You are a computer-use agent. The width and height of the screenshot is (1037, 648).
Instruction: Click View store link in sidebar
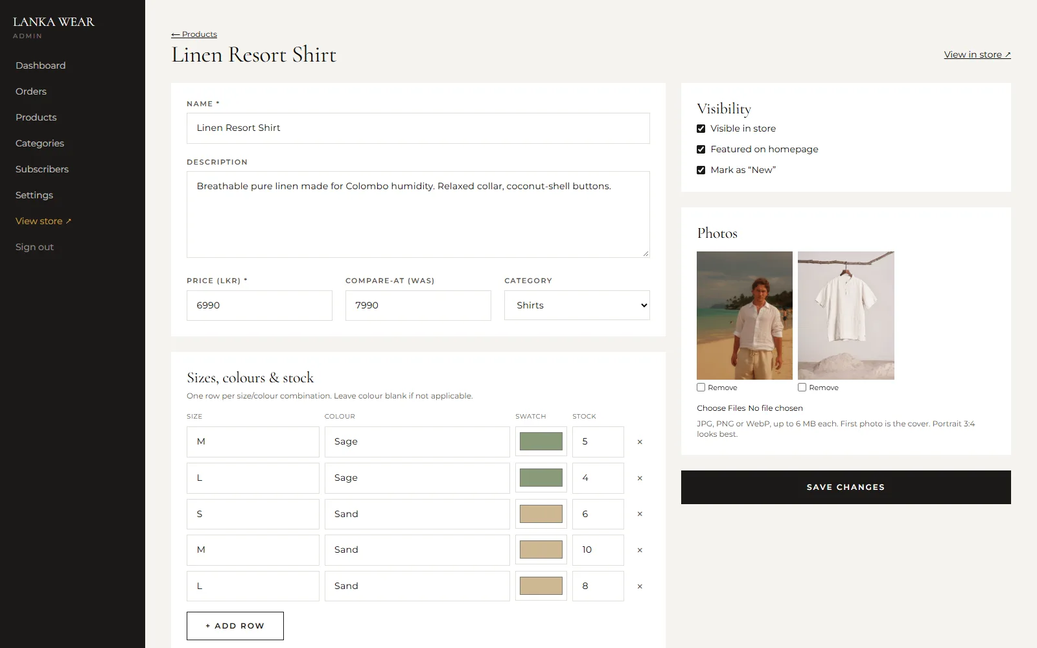pos(43,221)
